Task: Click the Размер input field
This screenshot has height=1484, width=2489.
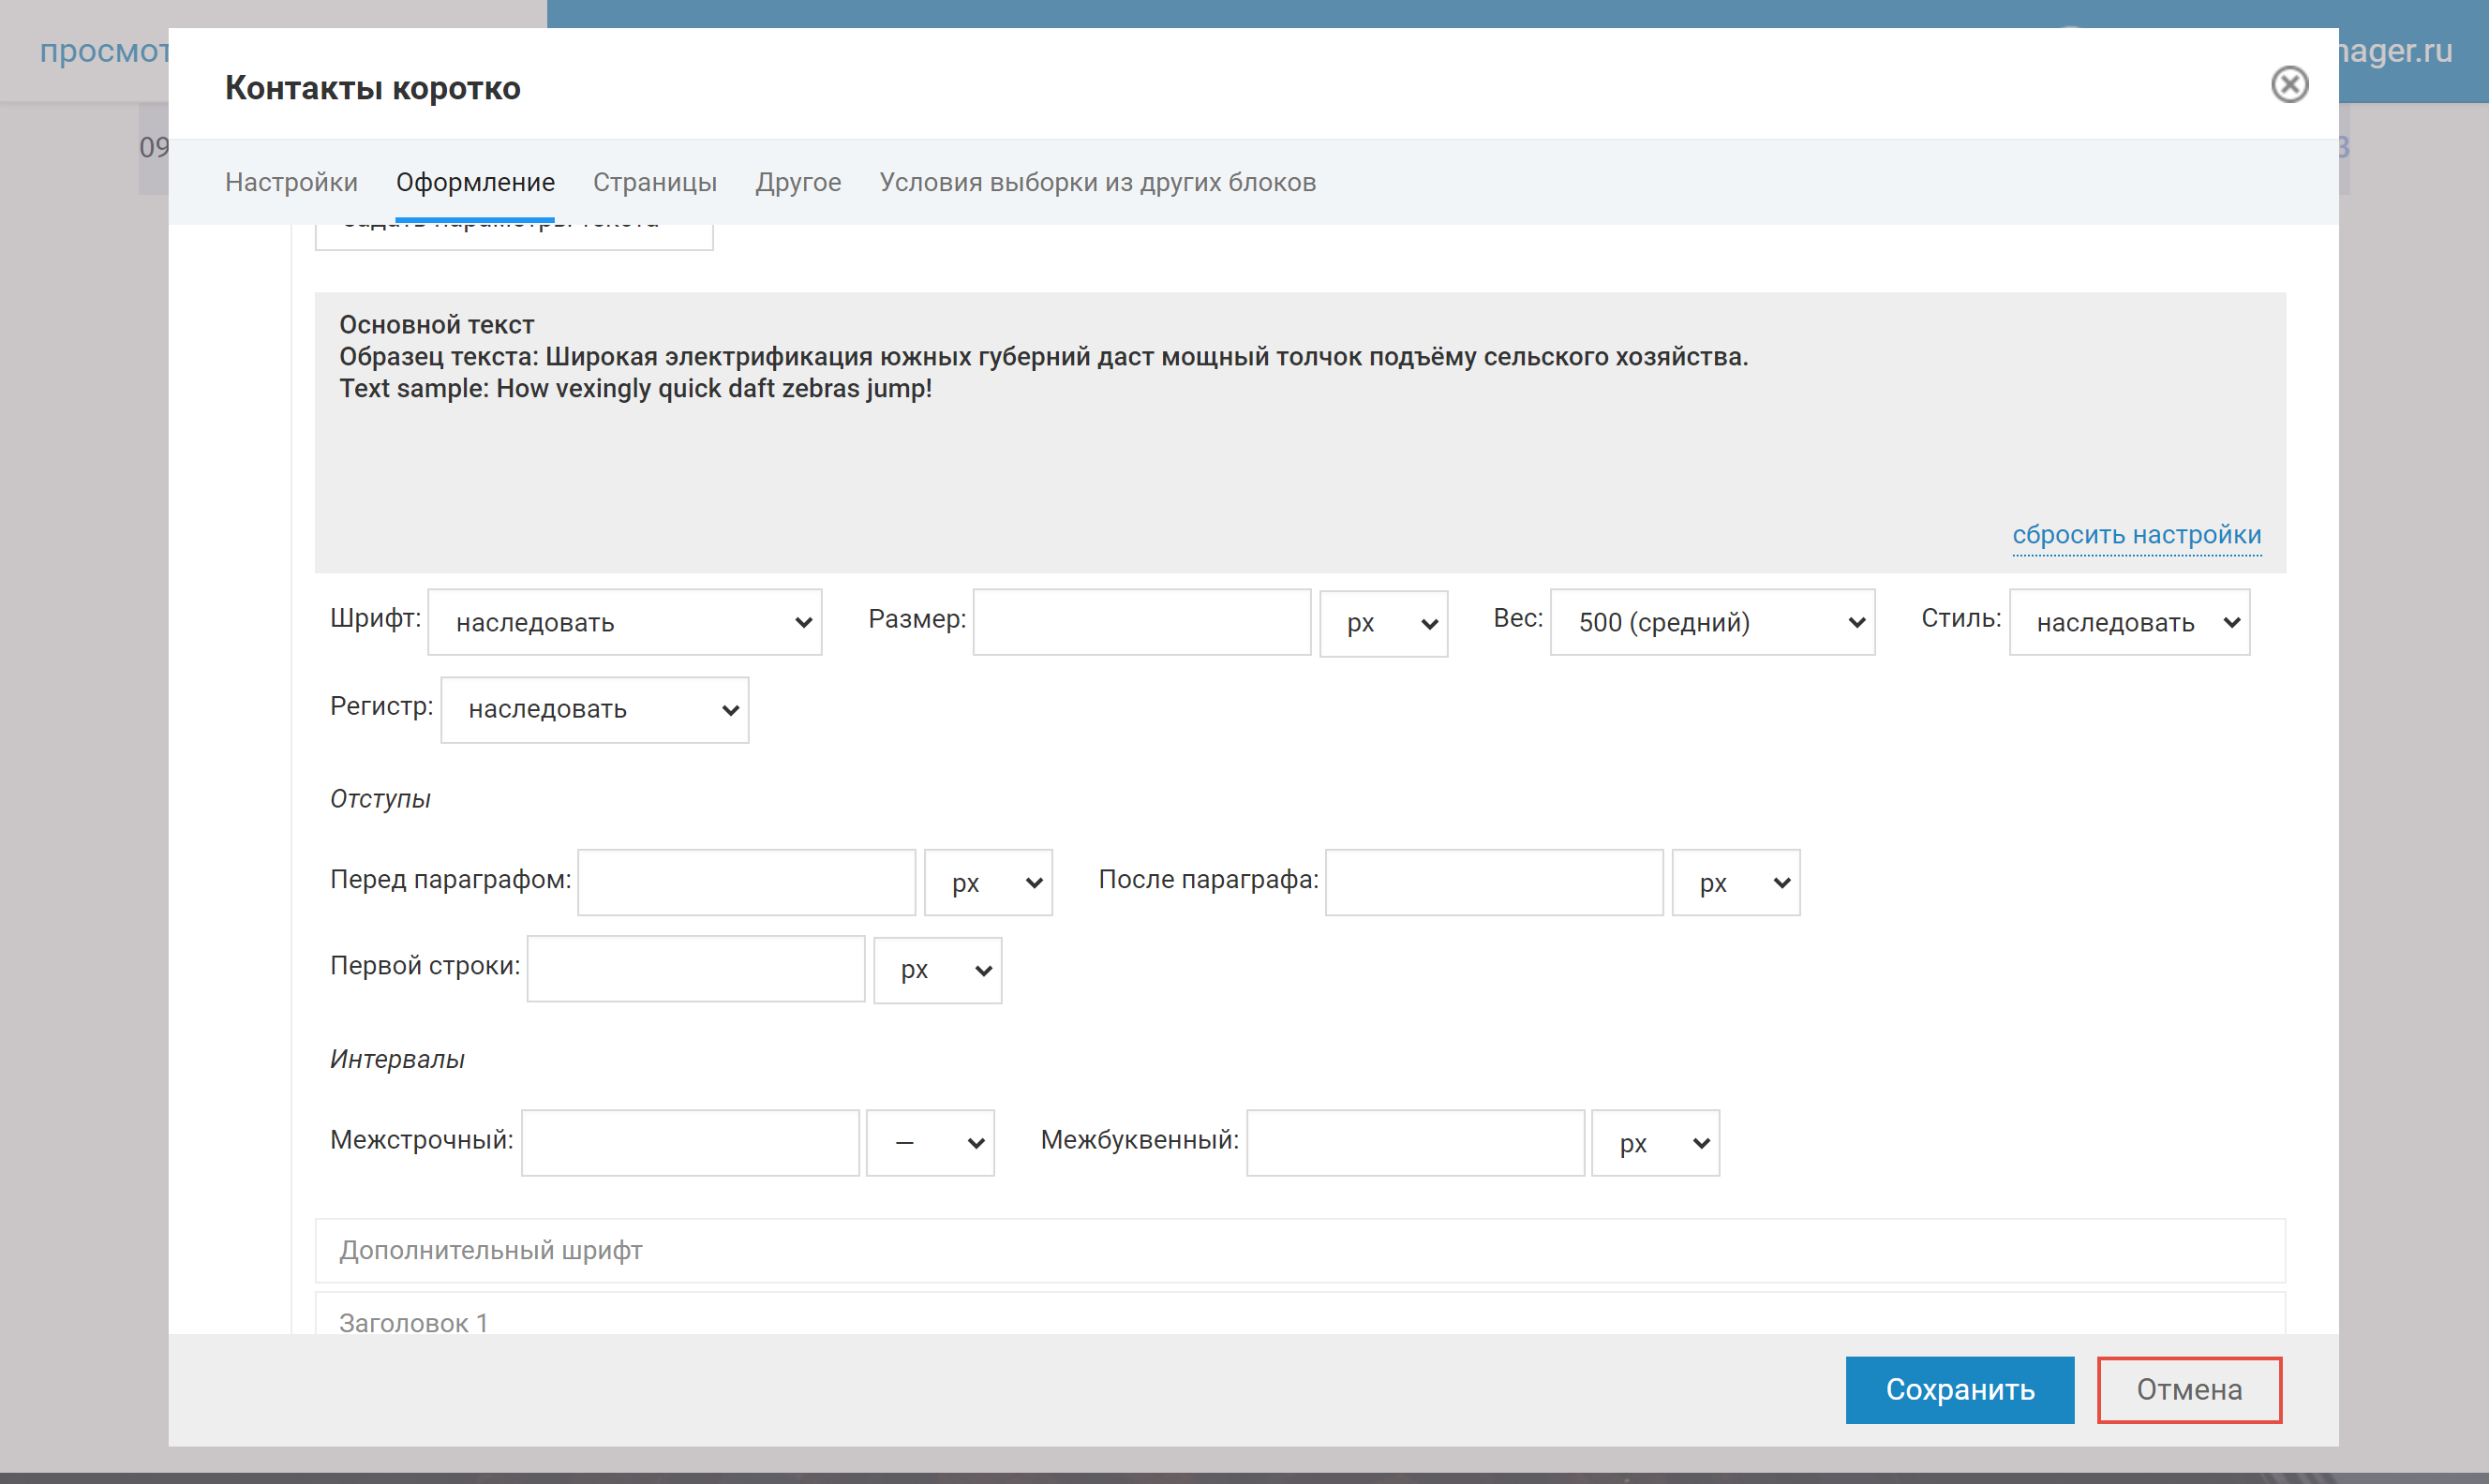Action: pos(1141,622)
